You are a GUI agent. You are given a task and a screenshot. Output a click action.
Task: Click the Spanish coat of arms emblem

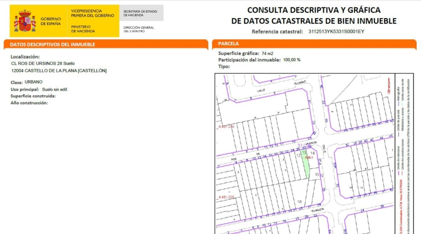pos(25,21)
